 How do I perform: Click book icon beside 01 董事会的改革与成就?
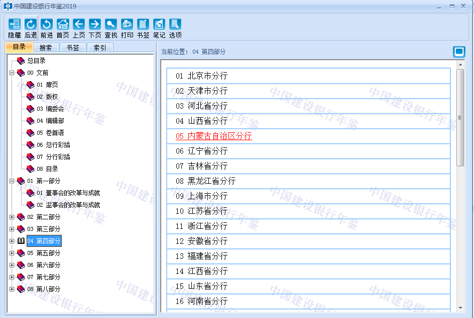coord(30,193)
